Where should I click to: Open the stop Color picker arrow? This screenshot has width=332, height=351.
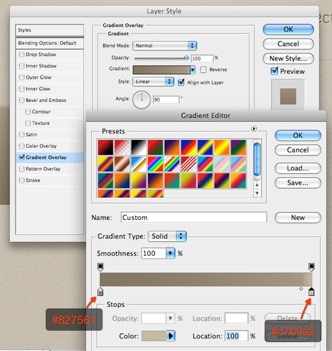pyautogui.click(x=170, y=336)
